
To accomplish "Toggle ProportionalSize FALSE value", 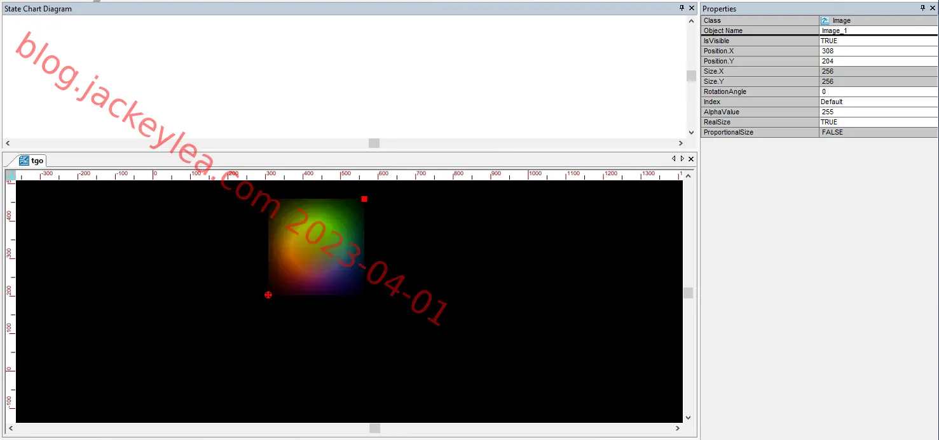I will tap(878, 132).
